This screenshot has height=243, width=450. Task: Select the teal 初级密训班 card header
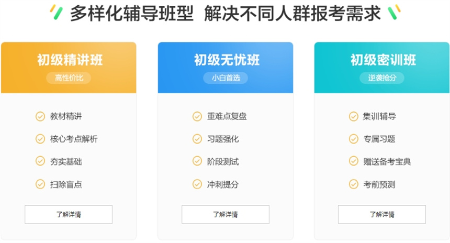point(382,68)
